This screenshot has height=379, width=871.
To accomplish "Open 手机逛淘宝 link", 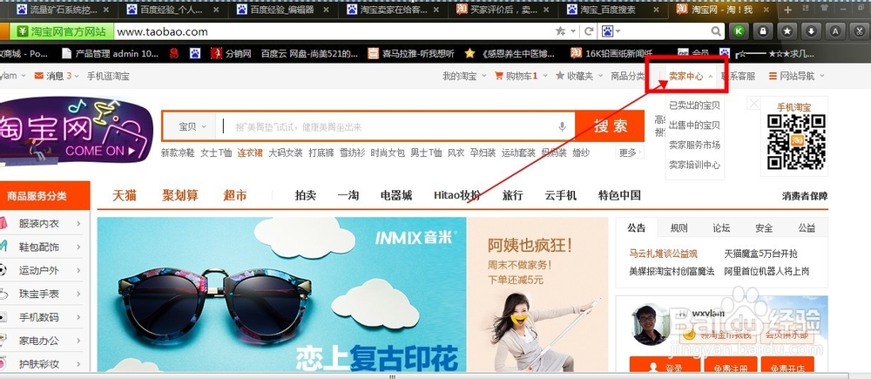I will [108, 76].
